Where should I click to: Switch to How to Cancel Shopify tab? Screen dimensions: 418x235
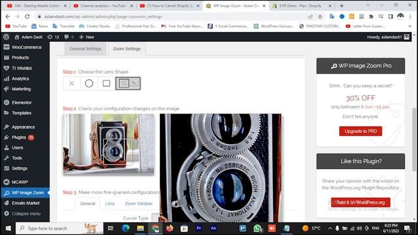tap(170, 6)
